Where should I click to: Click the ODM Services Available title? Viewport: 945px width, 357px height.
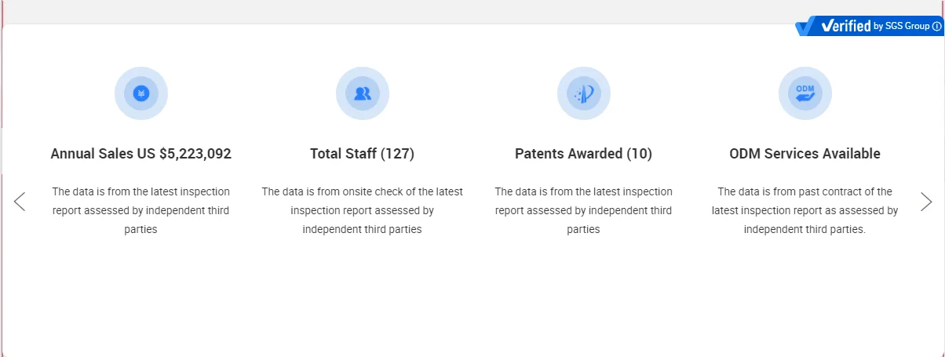[805, 154]
